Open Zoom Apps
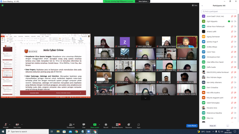Screen dimensions: 239x134 click(139, 125)
